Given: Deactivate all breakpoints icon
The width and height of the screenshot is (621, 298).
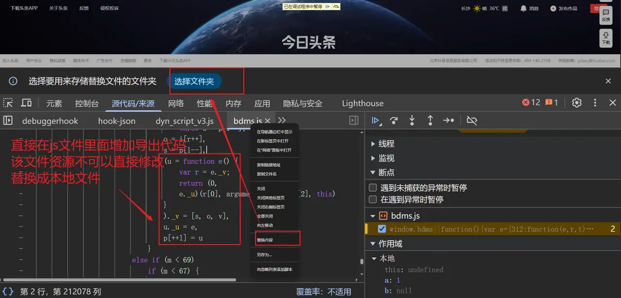Looking at the screenshot, I should point(472,120).
